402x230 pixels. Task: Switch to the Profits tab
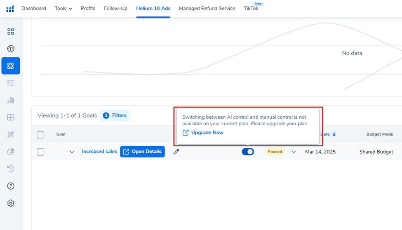88,8
